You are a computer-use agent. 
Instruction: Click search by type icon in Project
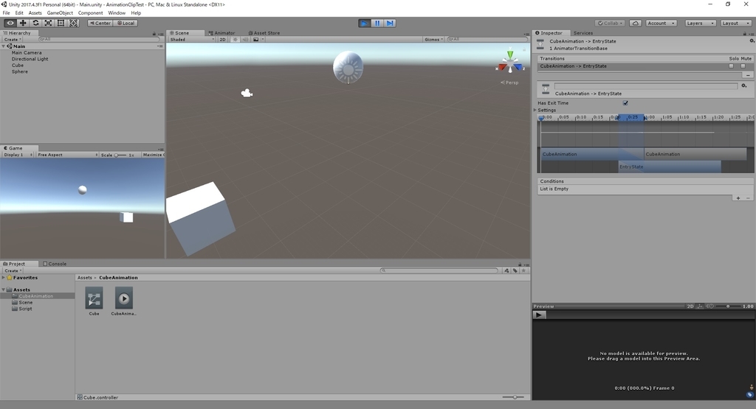click(x=506, y=270)
